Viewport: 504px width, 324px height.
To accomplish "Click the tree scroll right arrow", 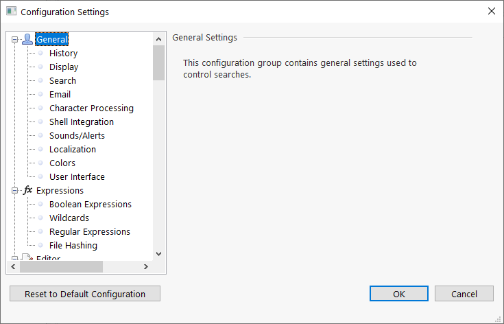I will (x=146, y=267).
